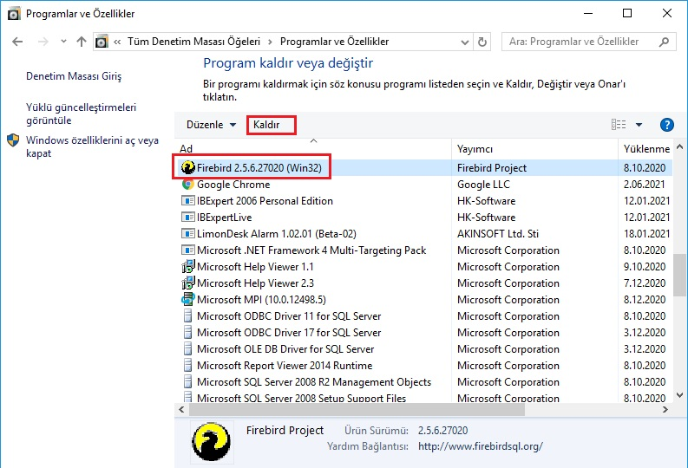Viewport: 688px width, 468px height.
Task: Click the 18.01.2021 install date cell
Action: pyautogui.click(x=646, y=233)
